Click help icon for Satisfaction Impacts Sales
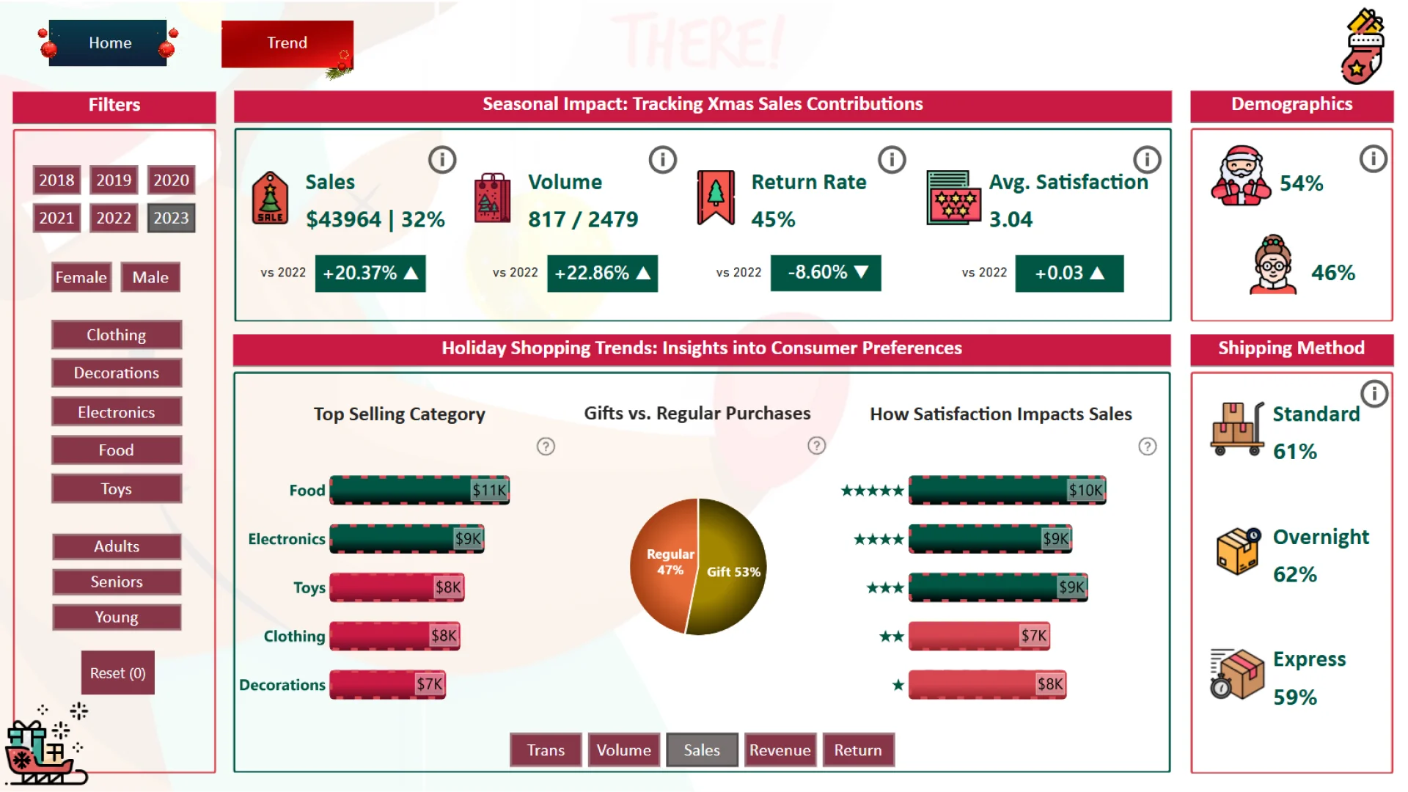The height and width of the screenshot is (792, 1408). click(x=1148, y=447)
